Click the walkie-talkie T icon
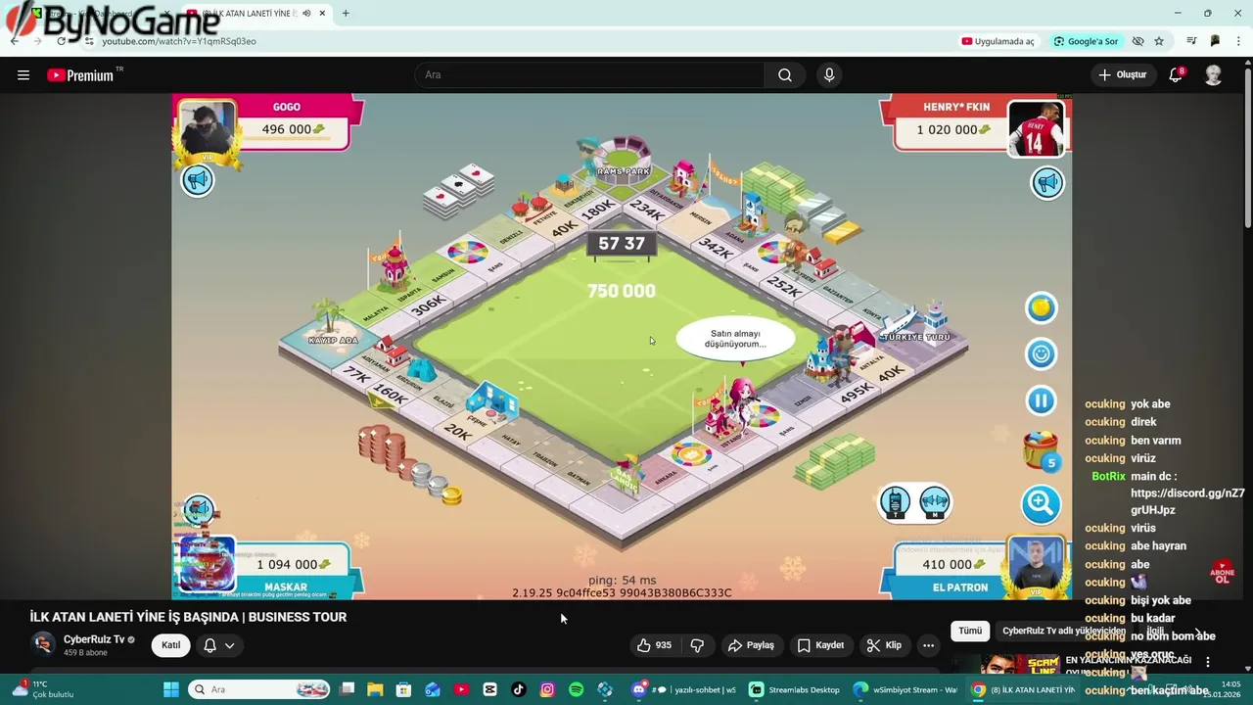The height and width of the screenshot is (705, 1253). point(895,502)
